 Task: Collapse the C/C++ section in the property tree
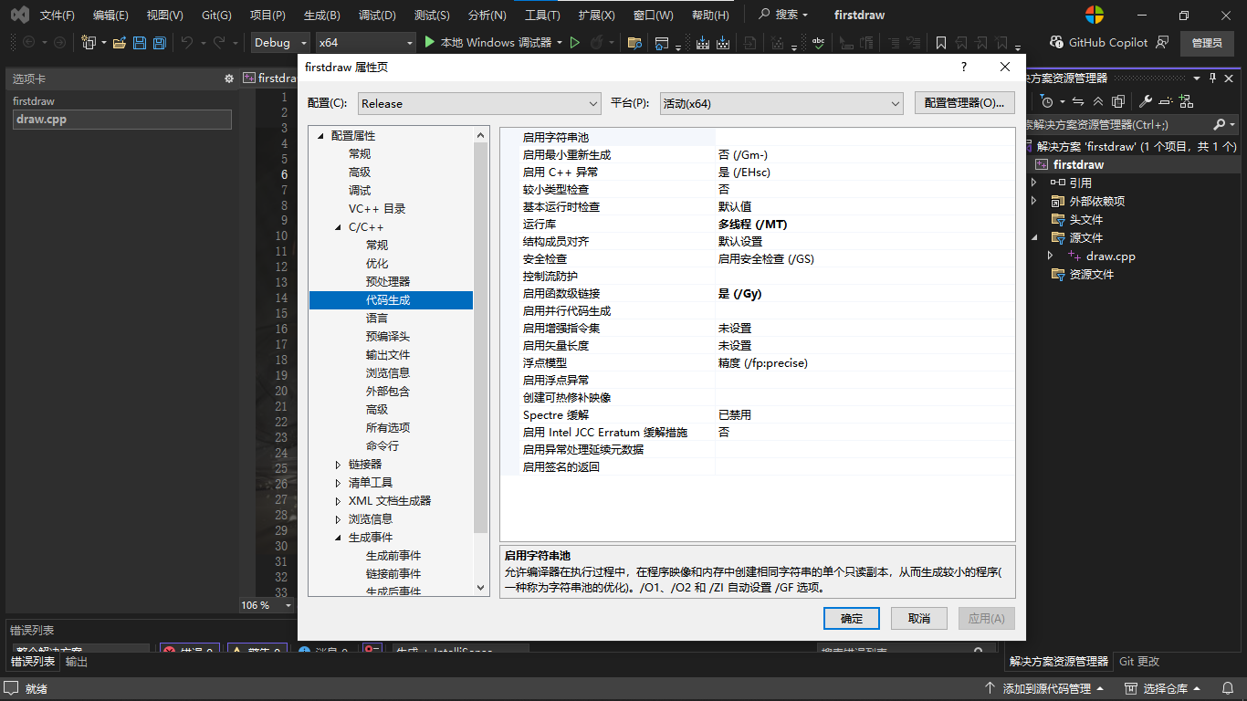tap(337, 226)
